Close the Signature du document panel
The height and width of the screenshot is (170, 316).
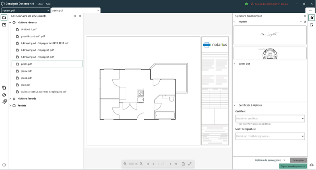pos(305,16)
